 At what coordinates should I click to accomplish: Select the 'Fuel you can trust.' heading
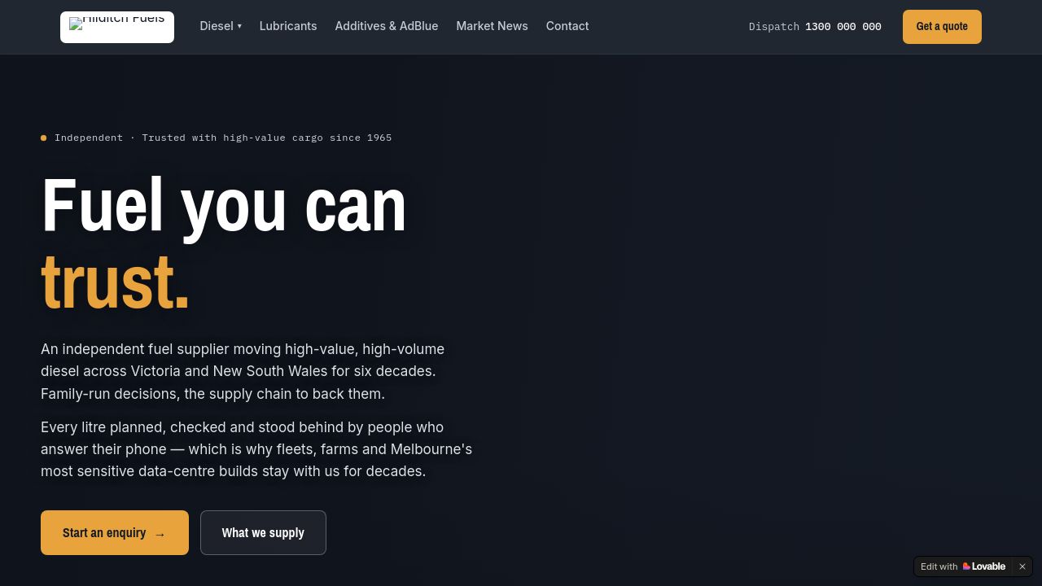coord(224,243)
